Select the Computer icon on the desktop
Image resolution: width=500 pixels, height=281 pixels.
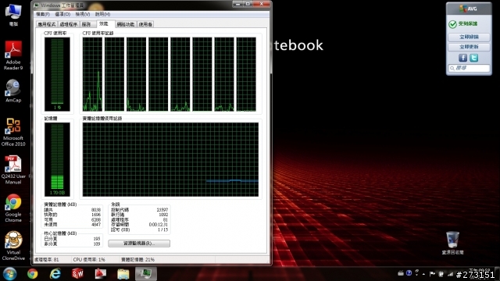coord(13,15)
